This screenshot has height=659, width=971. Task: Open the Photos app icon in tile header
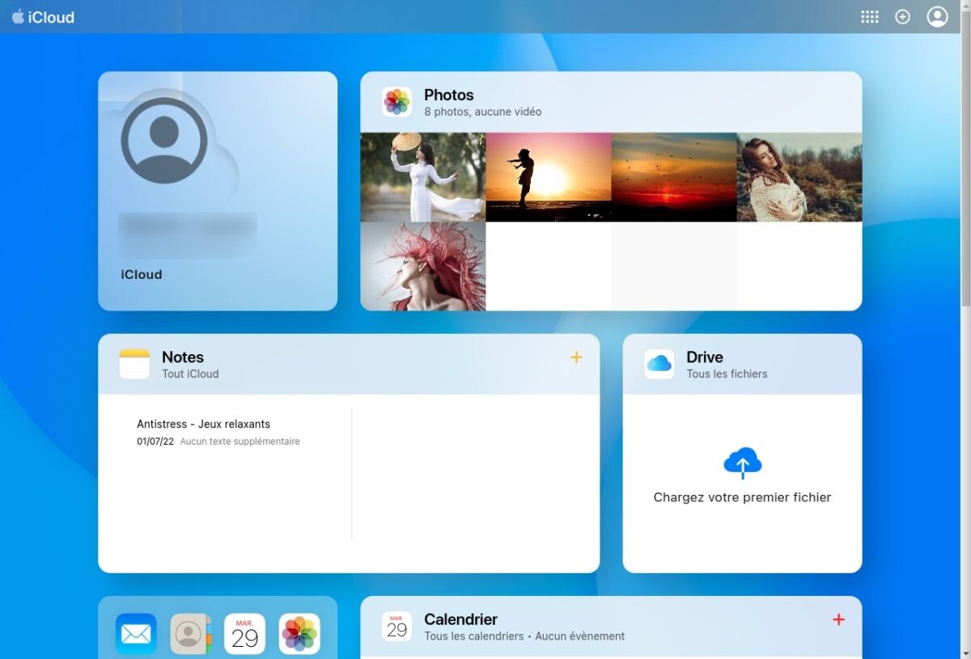(397, 102)
